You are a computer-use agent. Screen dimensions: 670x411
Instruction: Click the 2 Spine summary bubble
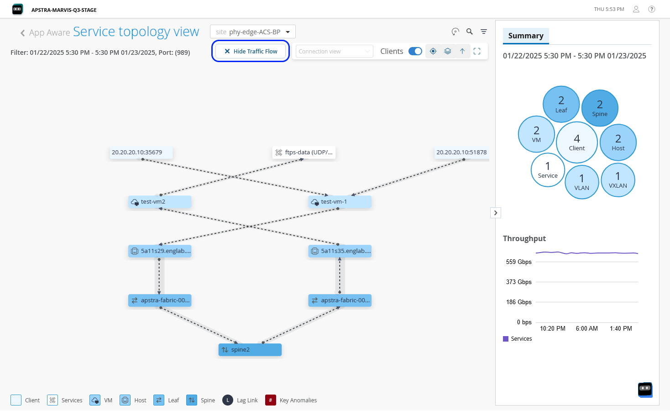[x=600, y=108]
